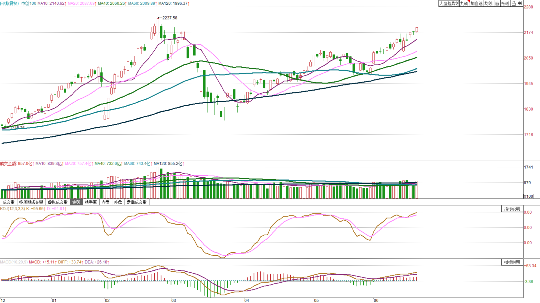Click the 1830 price axis label
The image size is (540, 303).
point(528,109)
